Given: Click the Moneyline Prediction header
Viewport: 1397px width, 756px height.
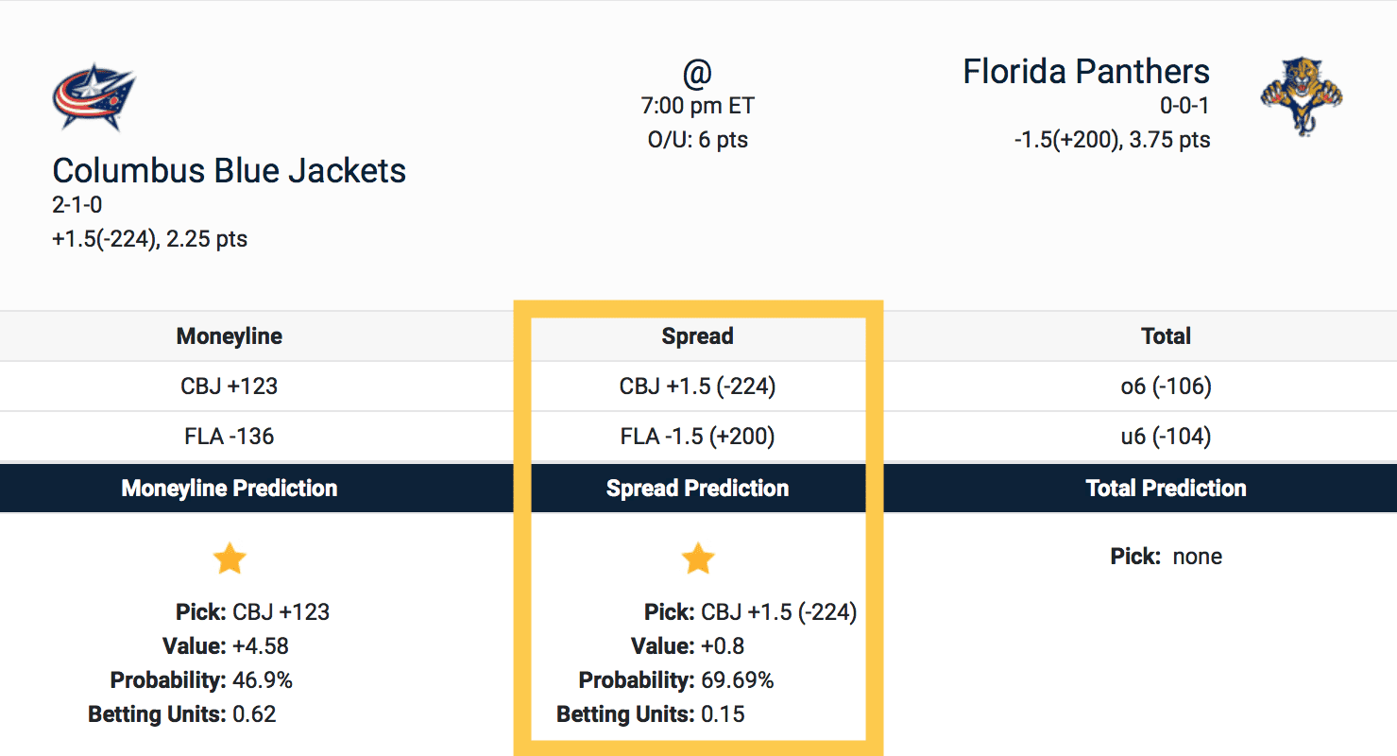Looking at the screenshot, I should [230, 489].
